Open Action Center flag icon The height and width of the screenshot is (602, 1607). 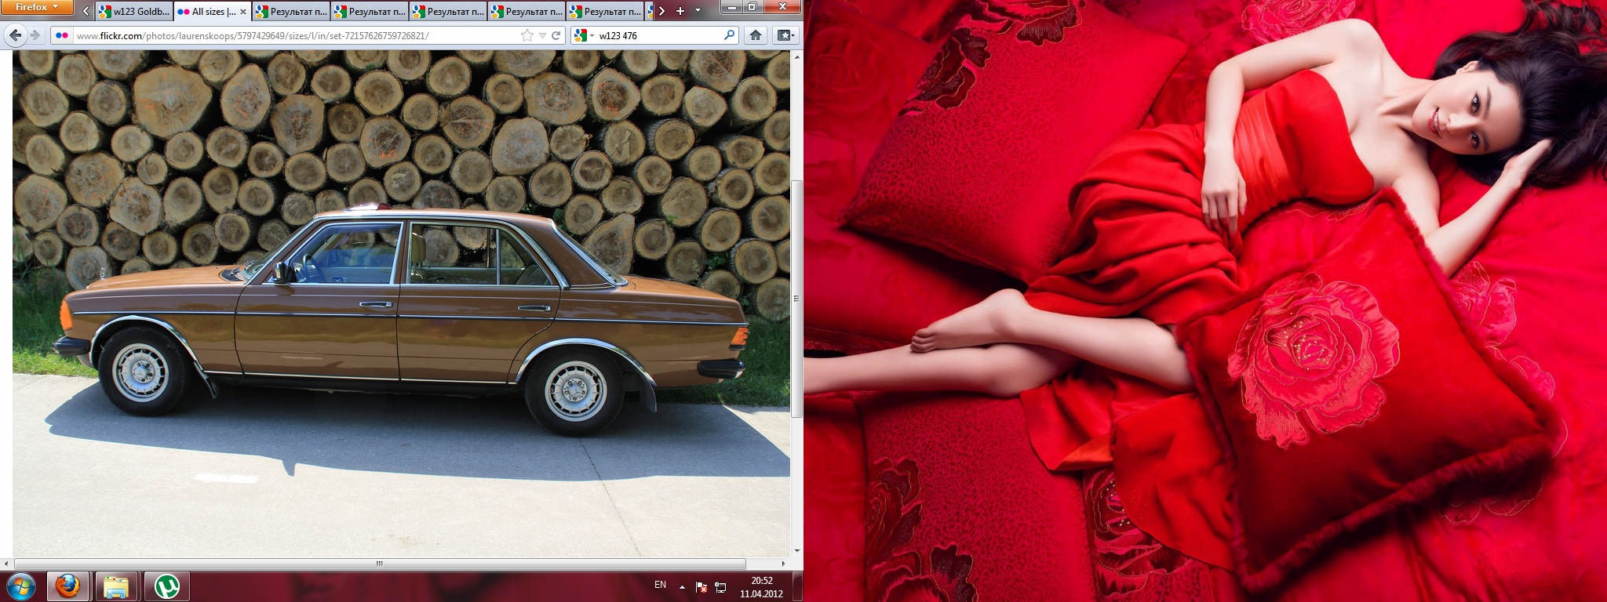point(701,587)
